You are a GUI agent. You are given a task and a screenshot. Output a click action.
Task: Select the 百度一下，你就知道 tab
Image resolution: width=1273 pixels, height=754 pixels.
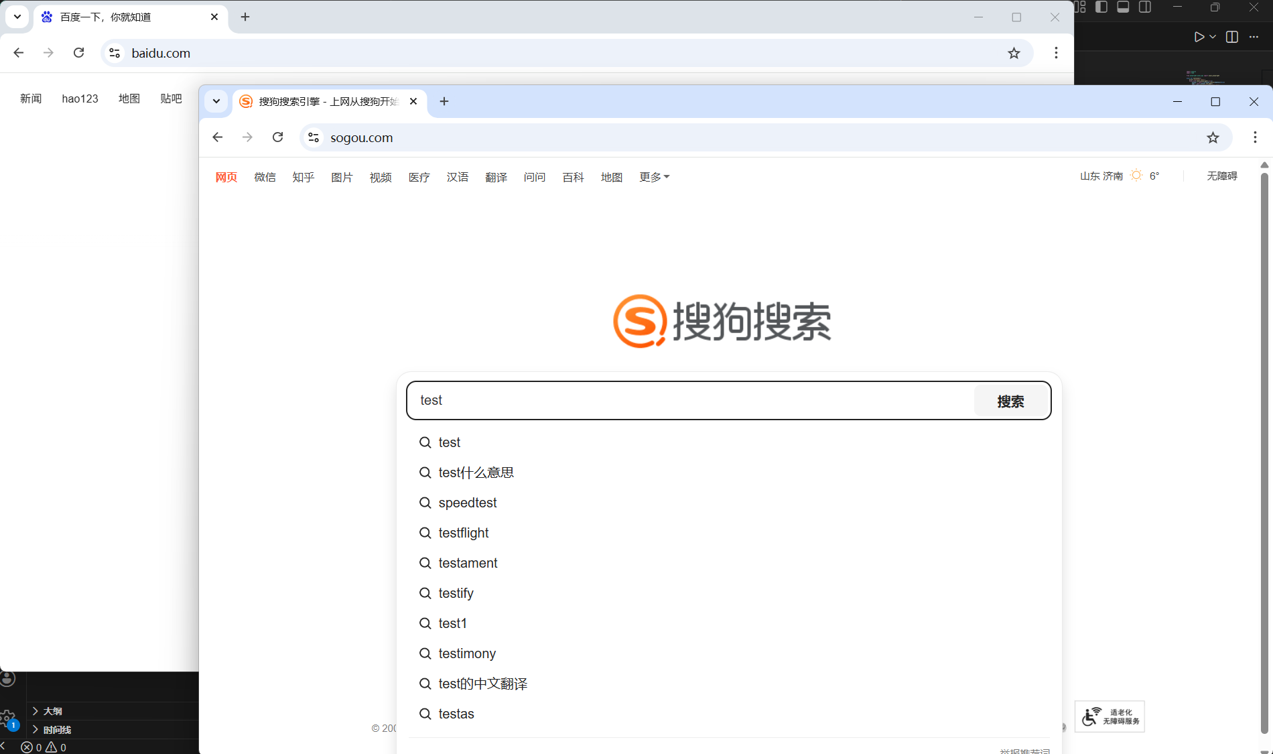coord(131,17)
